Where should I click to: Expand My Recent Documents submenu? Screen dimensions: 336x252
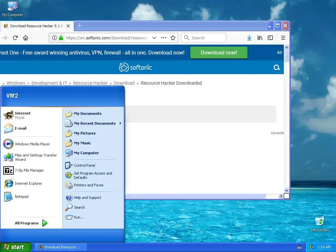(93, 123)
